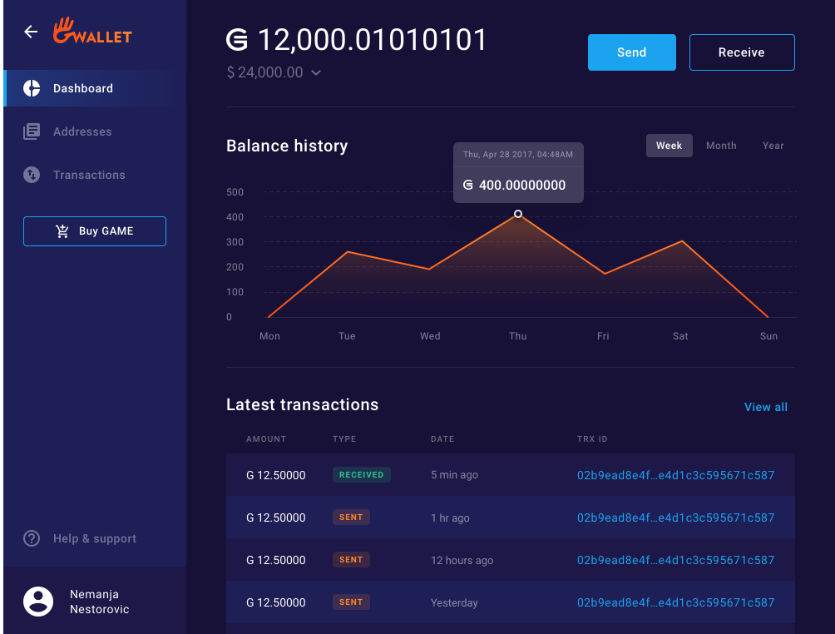Click the '12 hours ago' date cell

(462, 561)
